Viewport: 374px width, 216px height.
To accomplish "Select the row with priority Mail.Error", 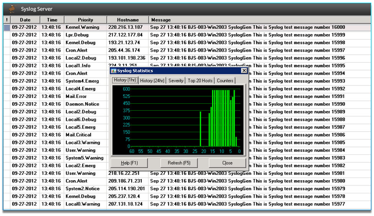I will click(76, 96).
